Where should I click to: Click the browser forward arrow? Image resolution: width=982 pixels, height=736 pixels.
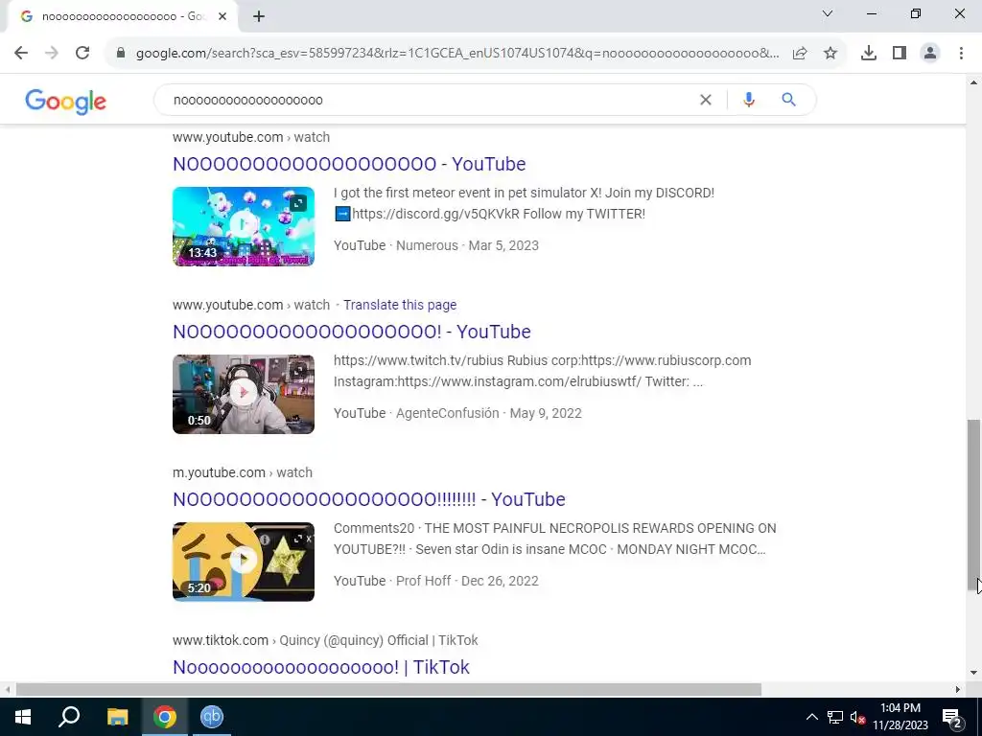pos(52,53)
